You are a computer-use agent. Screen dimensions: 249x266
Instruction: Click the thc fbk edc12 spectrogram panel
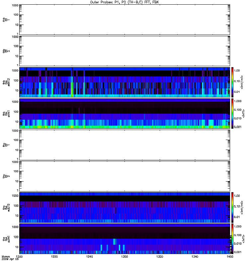[x=124, y=207]
